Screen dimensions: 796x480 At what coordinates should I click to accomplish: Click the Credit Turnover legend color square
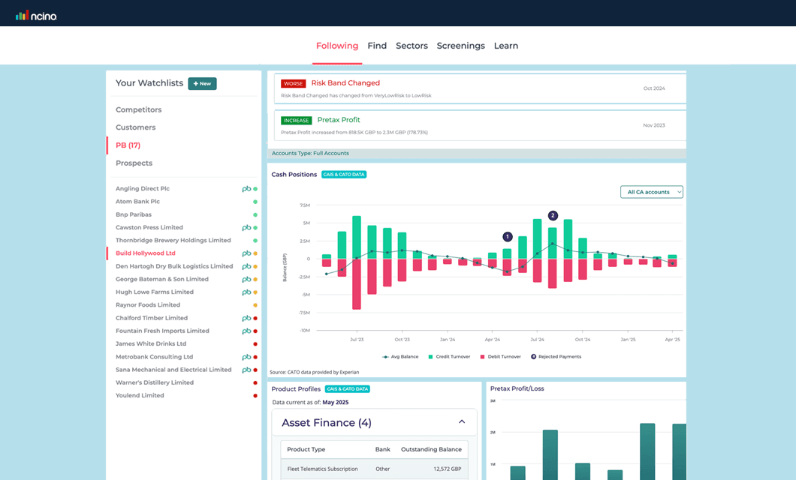430,356
